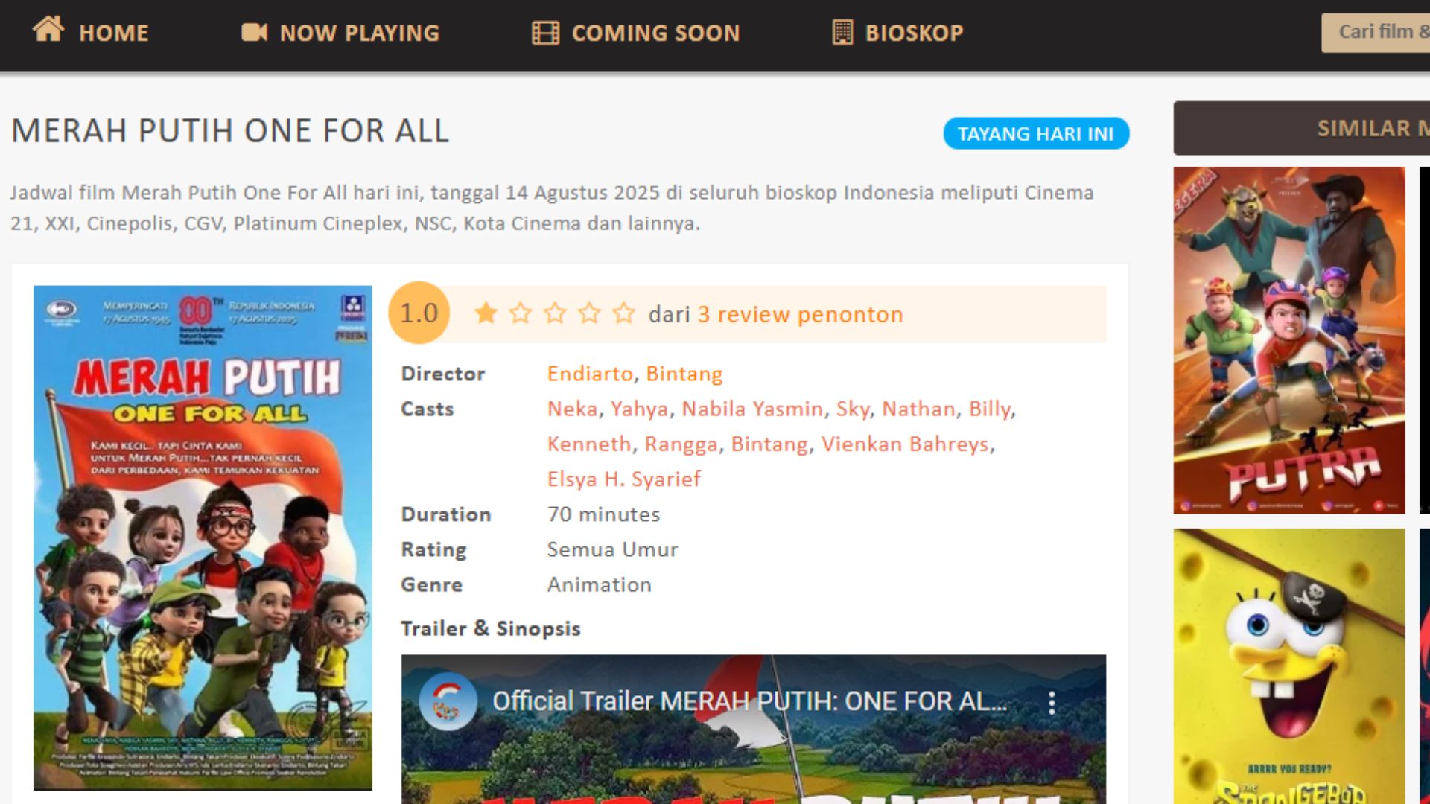Click the Bioskop building icon
The height and width of the screenshot is (804, 1430).
click(842, 33)
